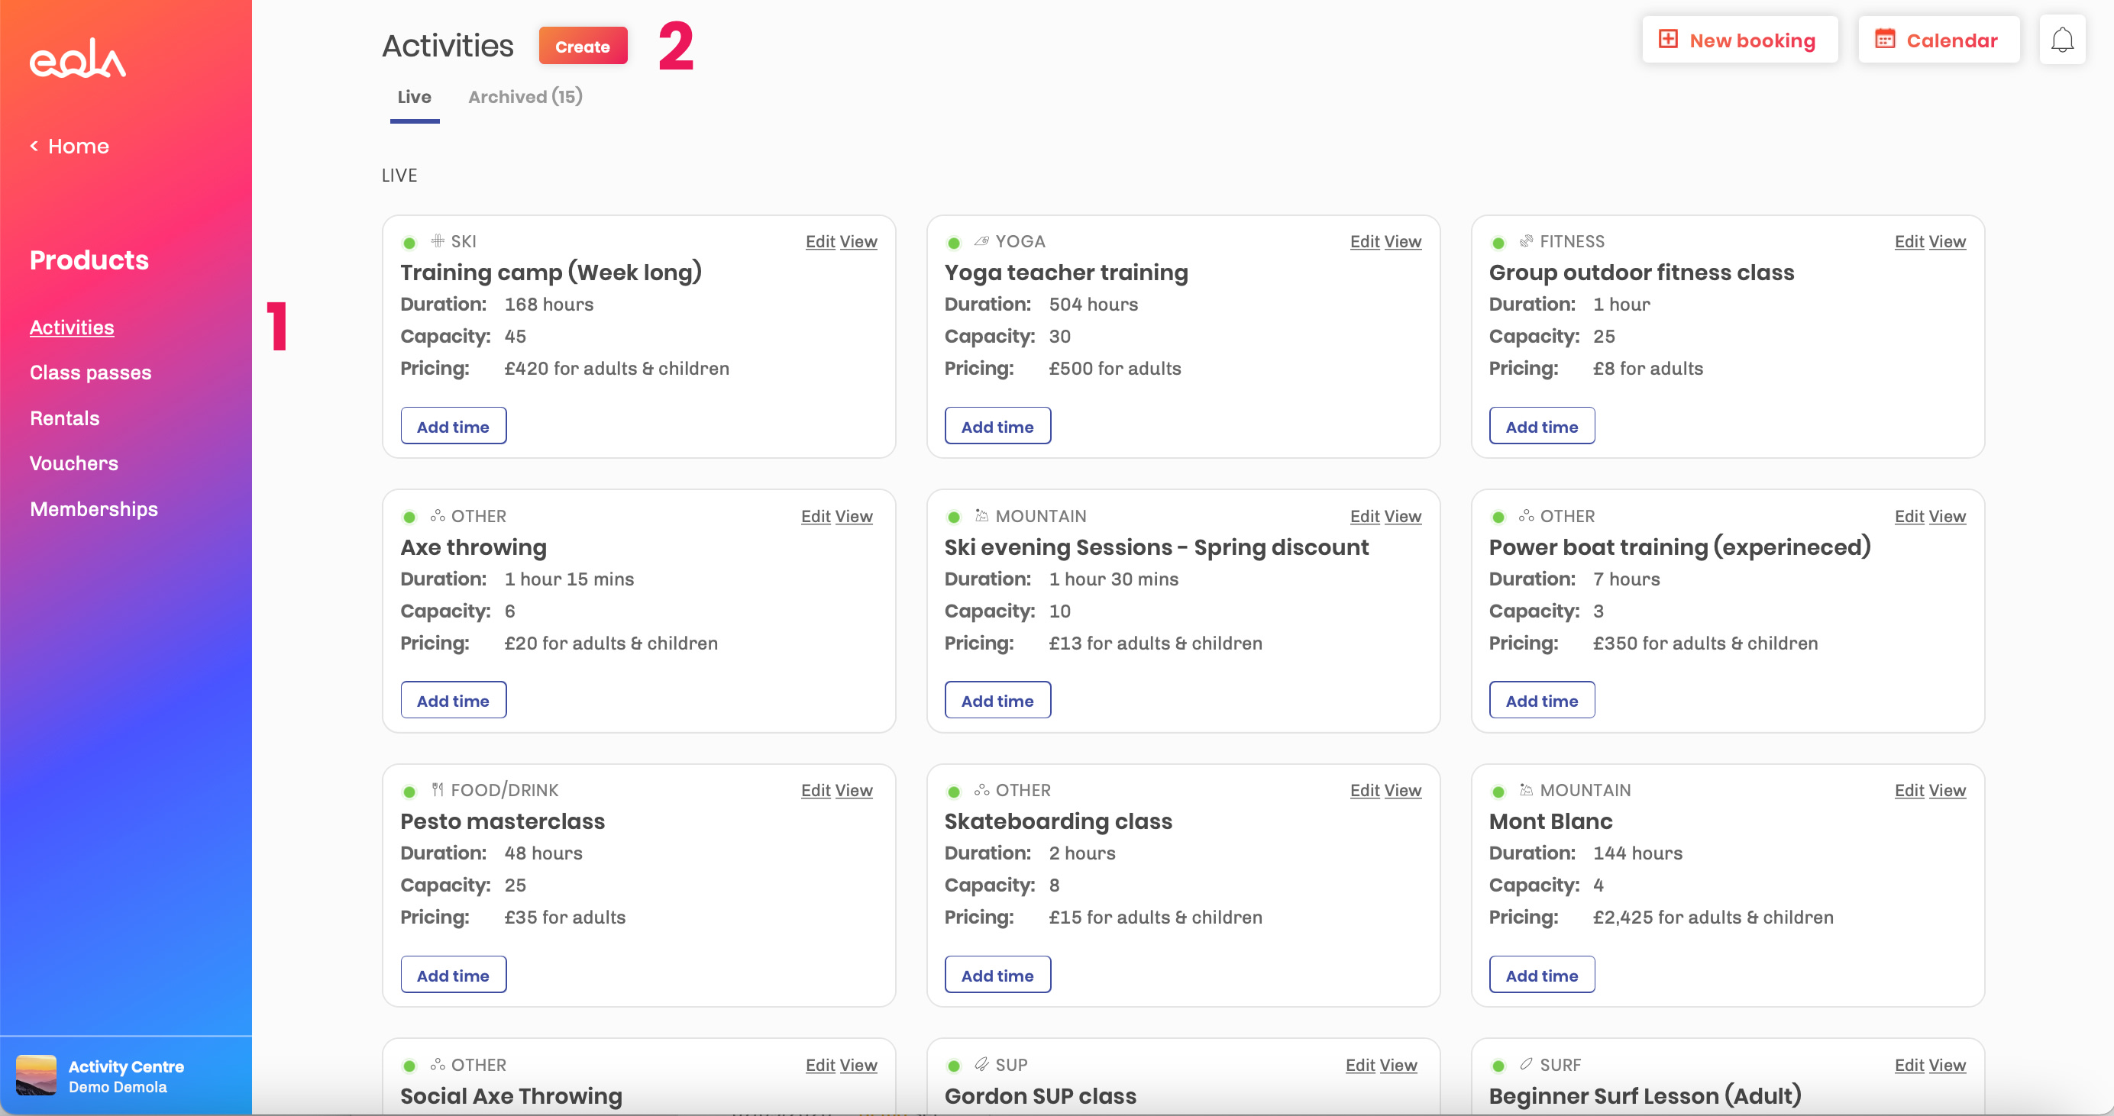Edit Ski evening Sessions - Spring discount
2114x1116 pixels.
(x=1365, y=516)
